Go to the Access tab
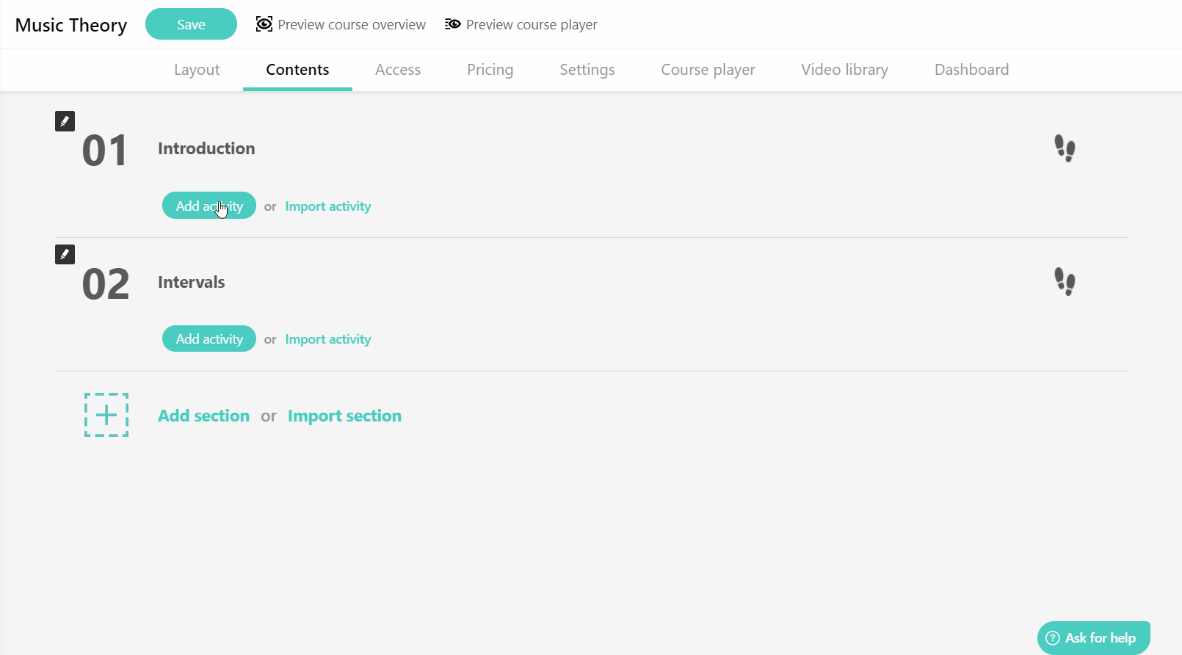 tap(398, 70)
